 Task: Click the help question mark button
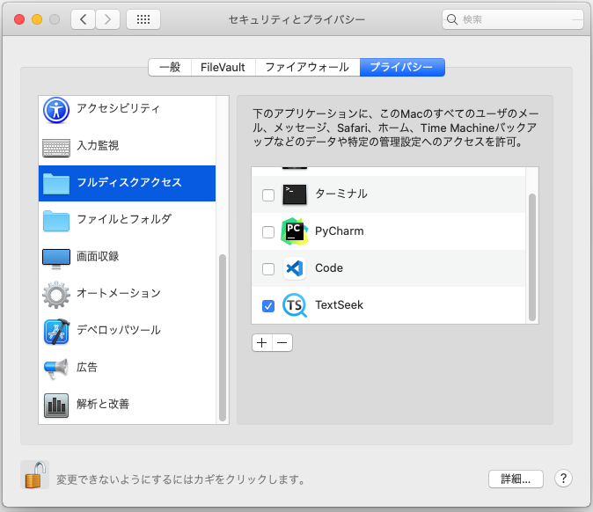(x=564, y=479)
